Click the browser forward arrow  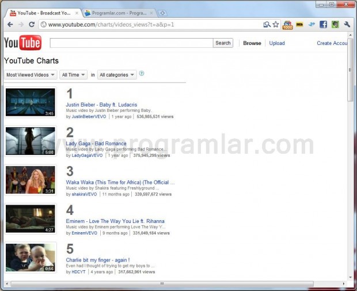pyautogui.click(x=21, y=24)
